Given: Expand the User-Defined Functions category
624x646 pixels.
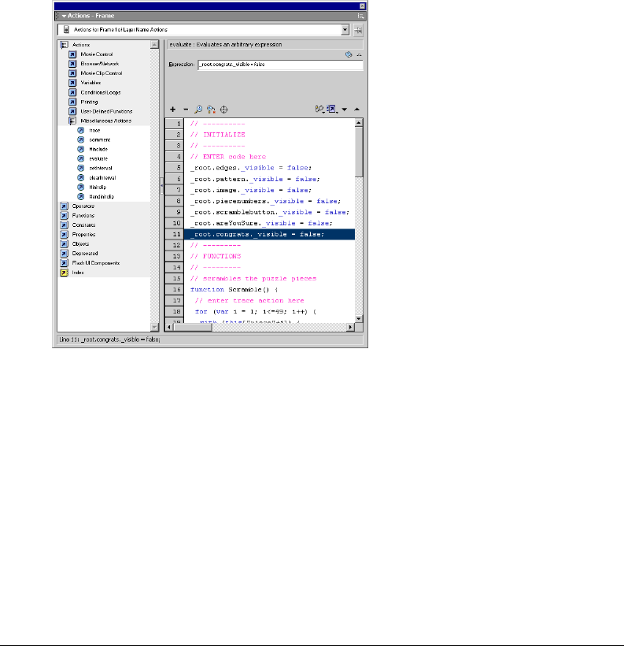Looking at the screenshot, I should point(72,111).
